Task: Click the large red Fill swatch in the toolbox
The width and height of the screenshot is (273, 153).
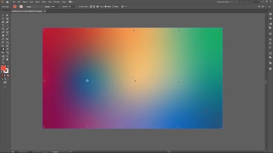Action: pyautogui.click(x=3, y=68)
